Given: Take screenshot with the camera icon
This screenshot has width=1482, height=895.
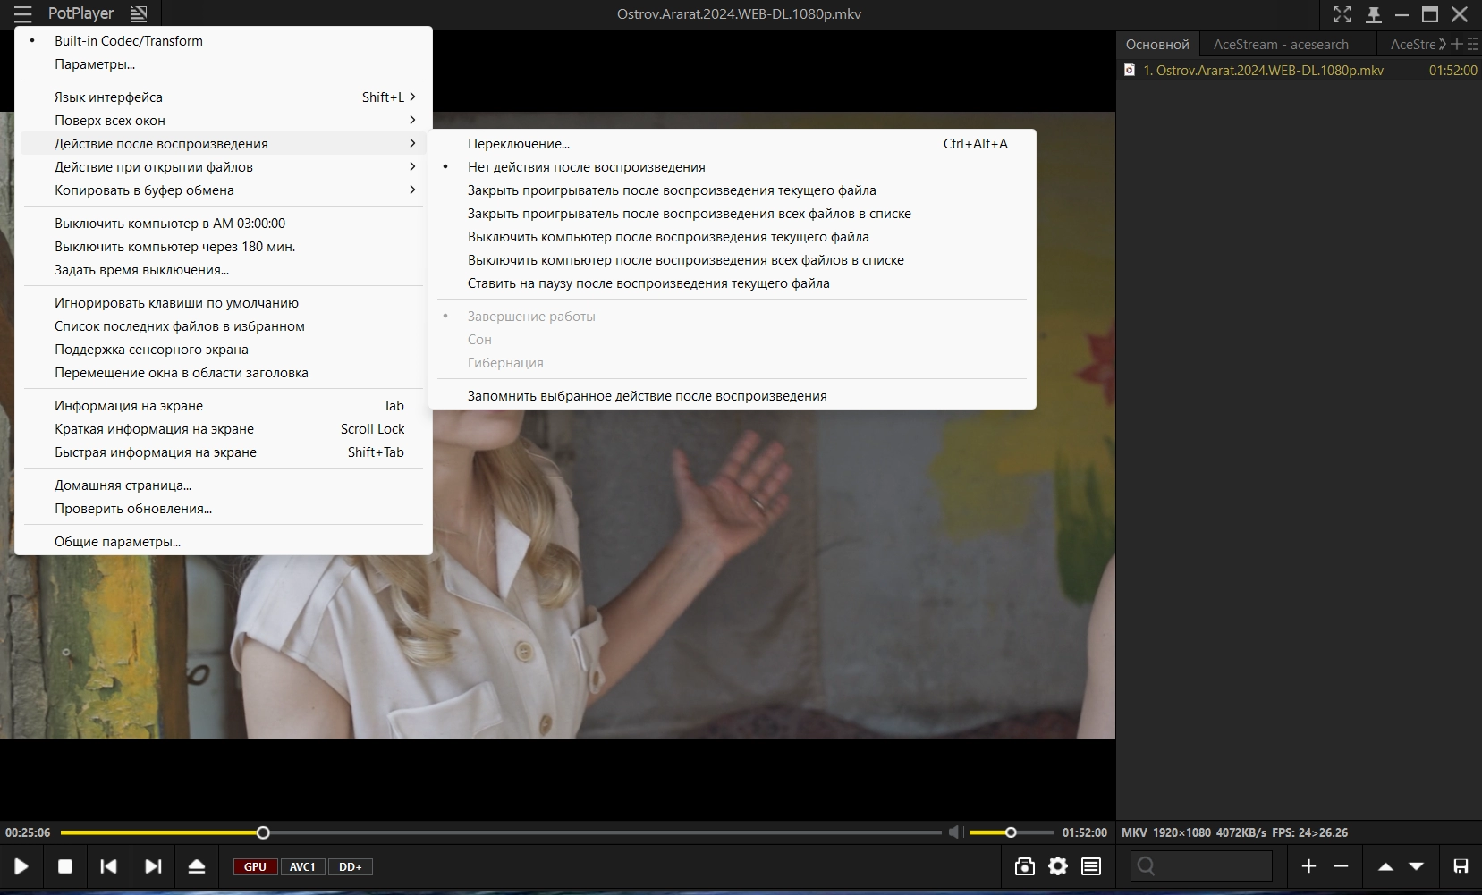Looking at the screenshot, I should pyautogui.click(x=1025, y=866).
